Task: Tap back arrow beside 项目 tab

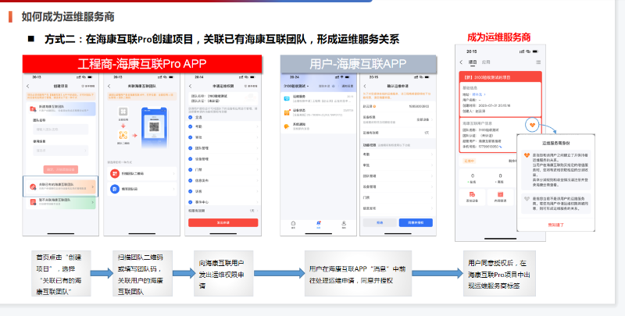Action: 462,62
